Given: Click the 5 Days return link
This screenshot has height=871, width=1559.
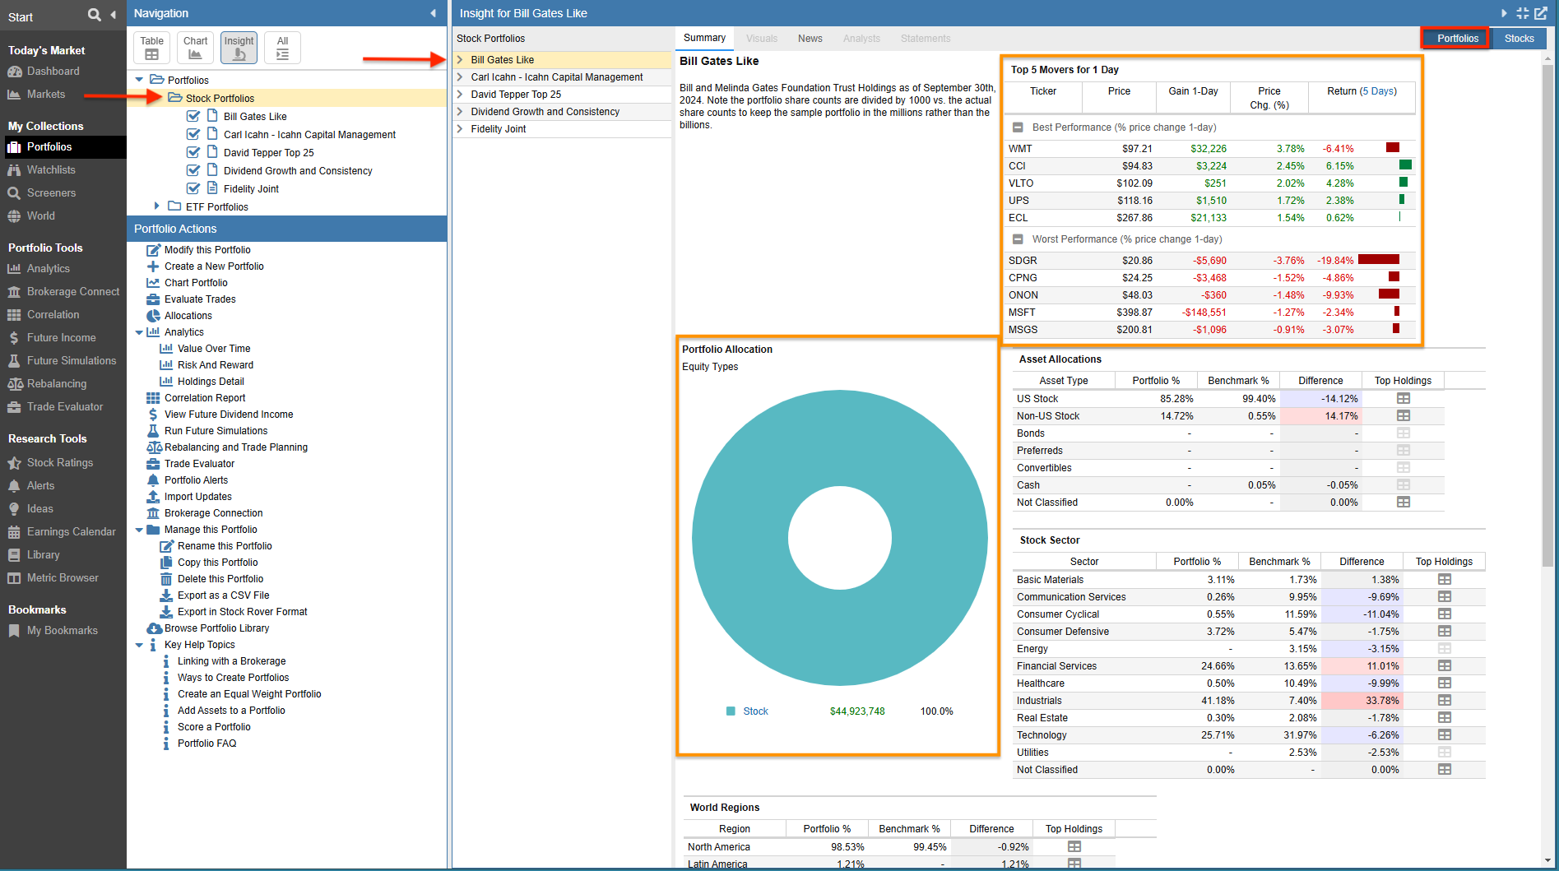Looking at the screenshot, I should click(x=1378, y=91).
